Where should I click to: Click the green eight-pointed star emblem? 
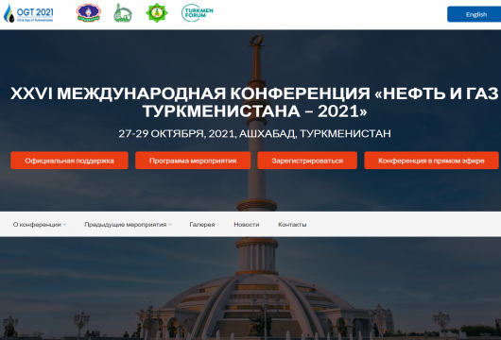coord(157,13)
